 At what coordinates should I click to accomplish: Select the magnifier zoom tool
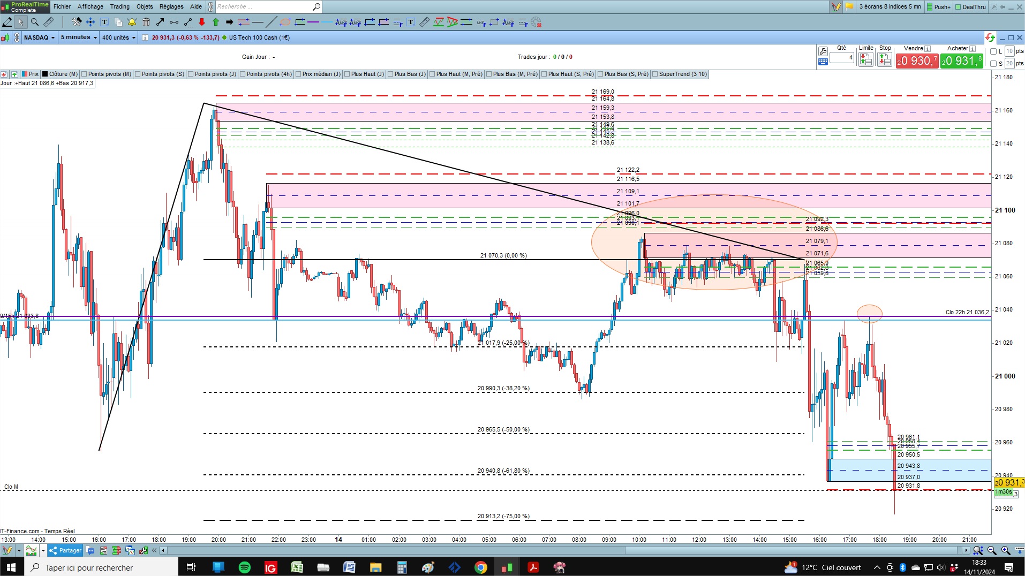(35, 22)
